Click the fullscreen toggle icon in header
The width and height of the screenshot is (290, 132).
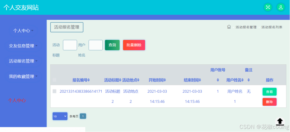[x=268, y=7]
